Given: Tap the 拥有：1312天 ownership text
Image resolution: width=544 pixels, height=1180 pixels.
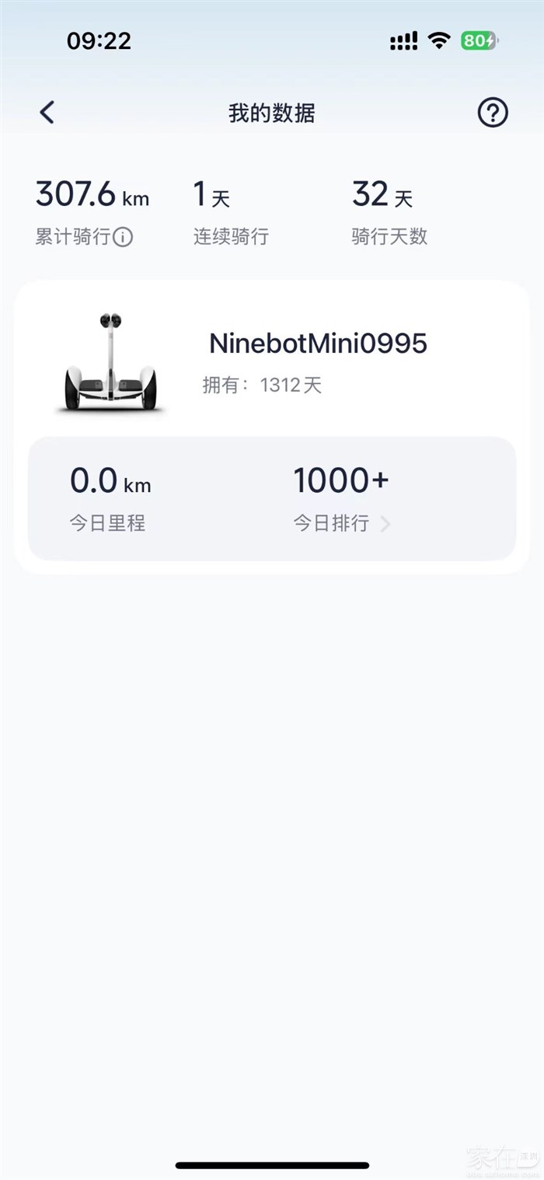Looking at the screenshot, I should tap(262, 385).
